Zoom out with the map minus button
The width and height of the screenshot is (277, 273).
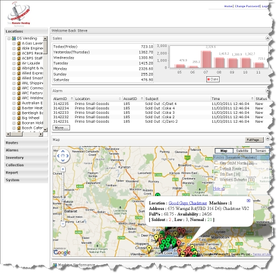[x=63, y=224]
